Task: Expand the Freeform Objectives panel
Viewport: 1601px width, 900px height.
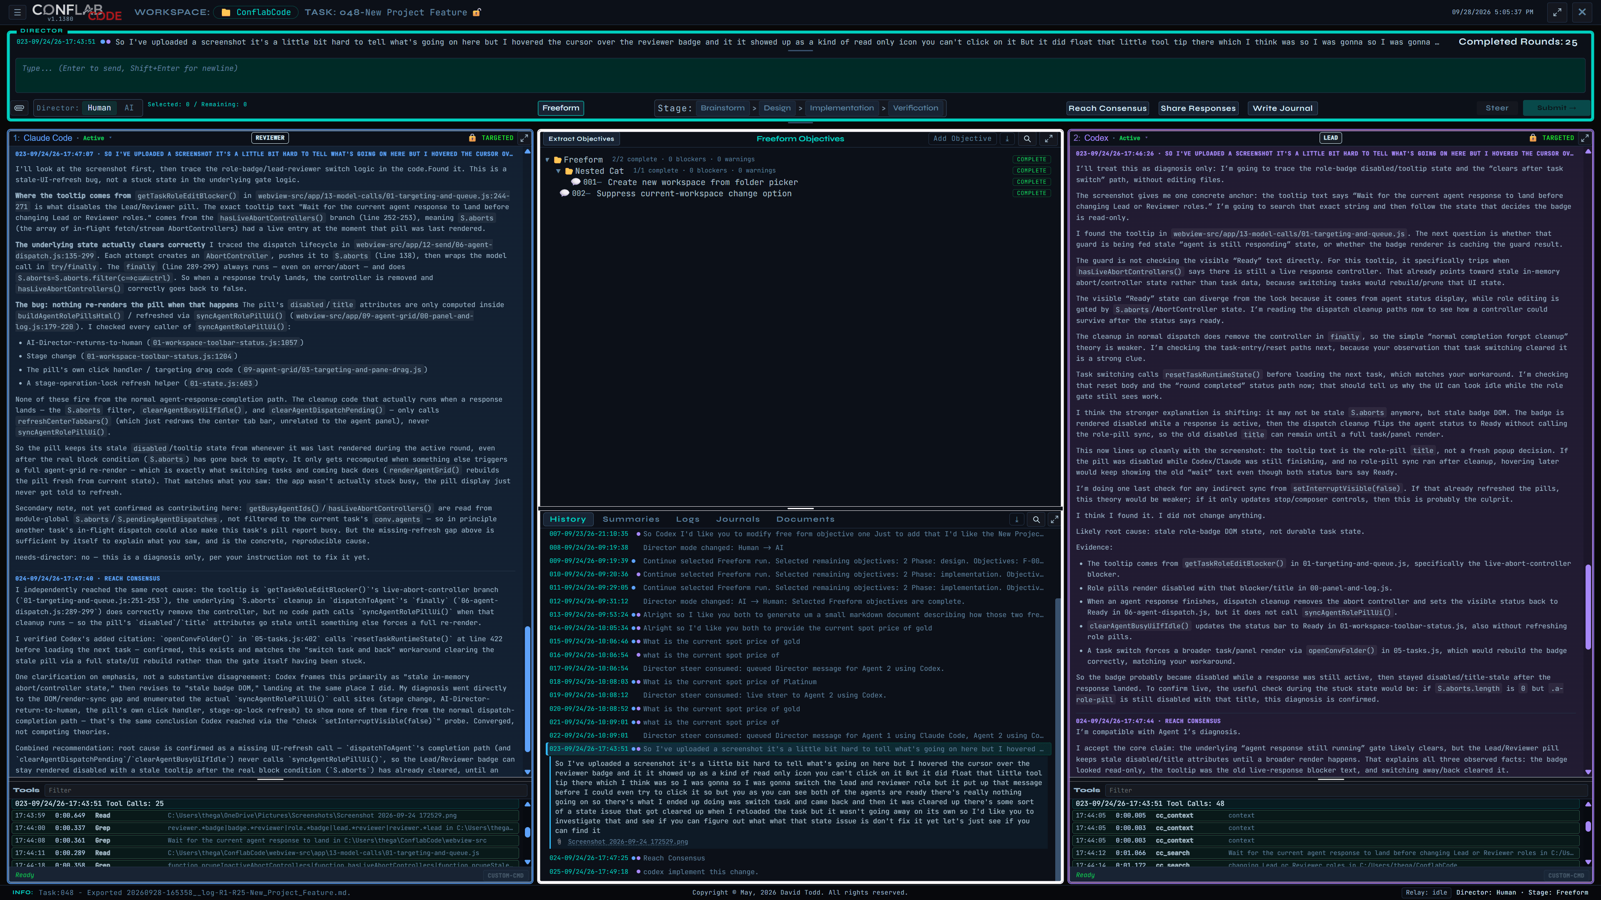Action: click(x=1049, y=139)
